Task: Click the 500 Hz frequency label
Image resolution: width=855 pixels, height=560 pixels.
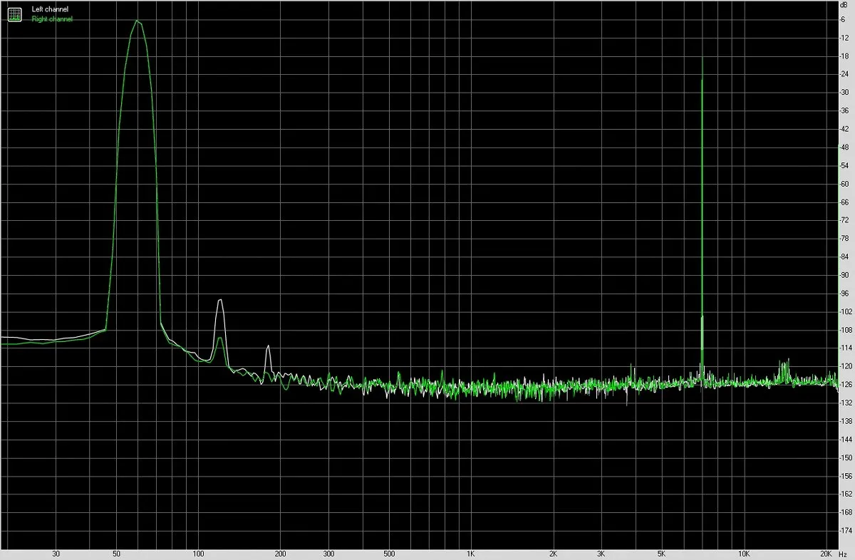Action: 389,554
